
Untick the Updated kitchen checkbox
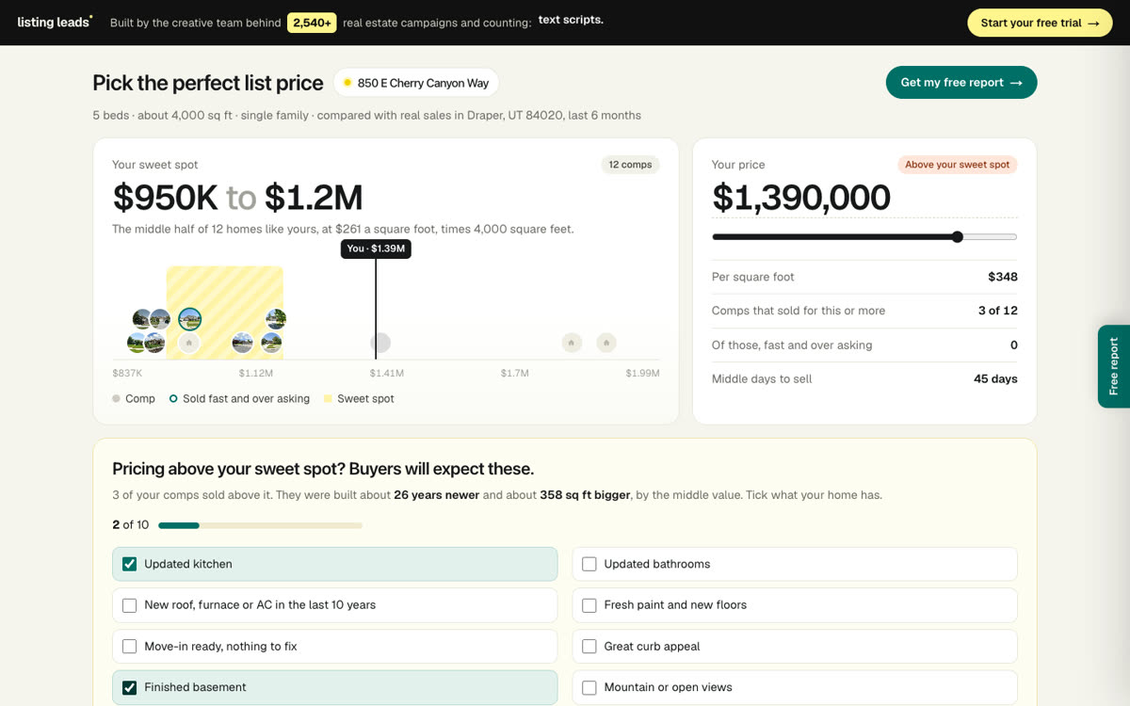[x=130, y=564]
